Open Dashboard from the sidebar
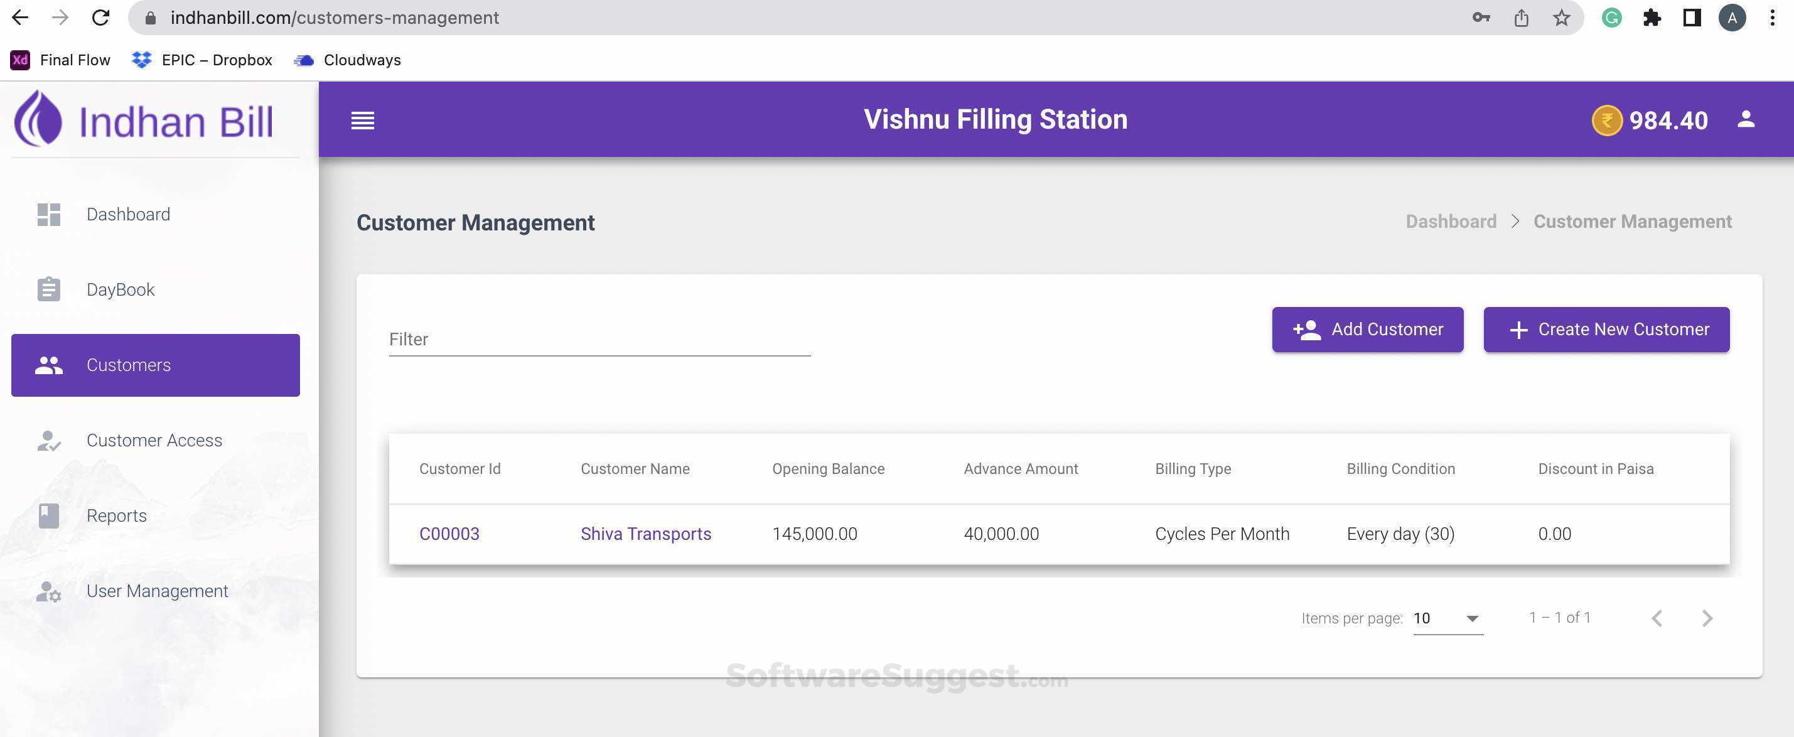Viewport: 1794px width, 737px height. click(128, 215)
